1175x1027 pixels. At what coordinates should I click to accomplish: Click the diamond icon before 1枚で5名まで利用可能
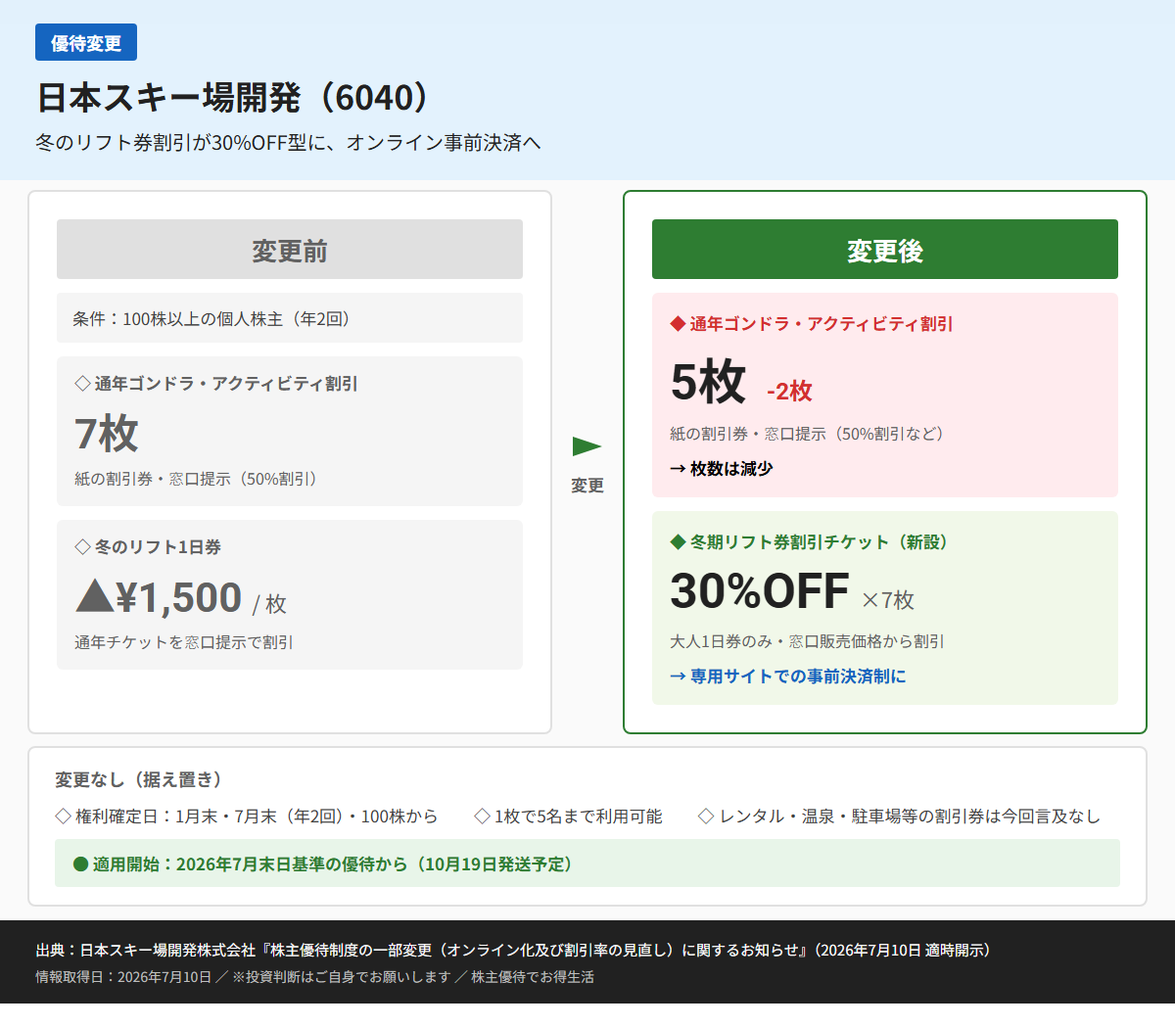click(482, 817)
